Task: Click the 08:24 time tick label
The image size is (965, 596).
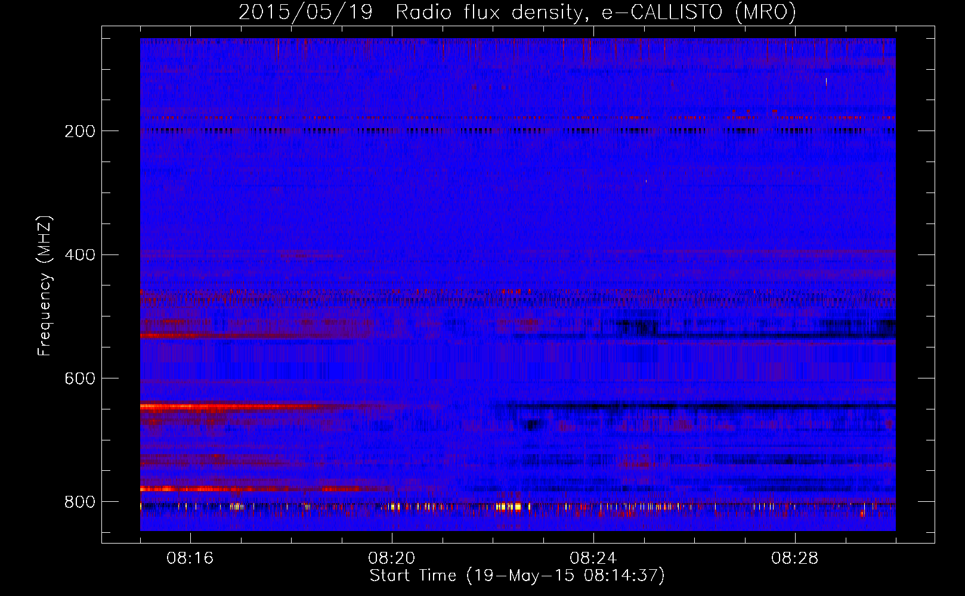Action: pos(593,558)
